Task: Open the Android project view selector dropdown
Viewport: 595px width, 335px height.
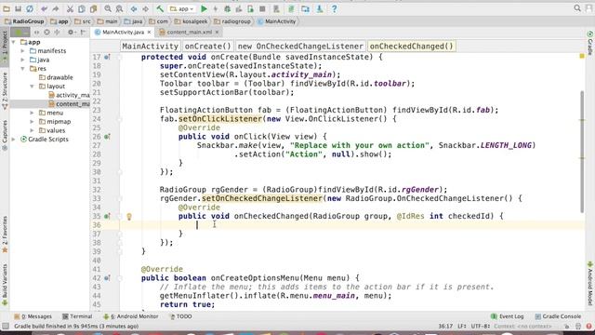Action: click(20, 33)
